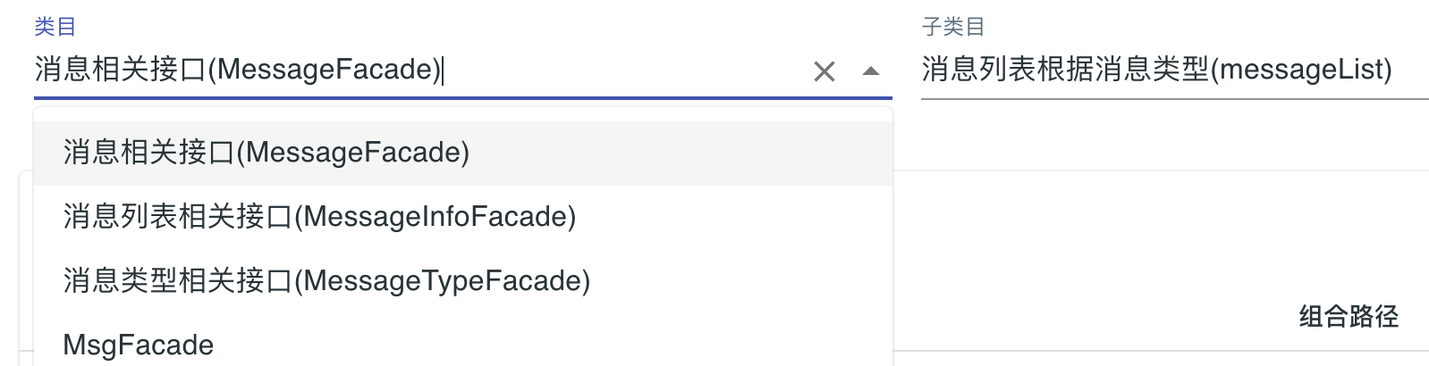Image resolution: width=1429 pixels, height=366 pixels.
Task: Focus the 类目 text input field
Action: [537, 70]
